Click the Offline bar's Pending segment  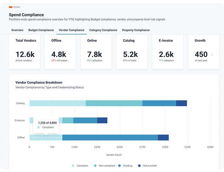click(x=110, y=138)
